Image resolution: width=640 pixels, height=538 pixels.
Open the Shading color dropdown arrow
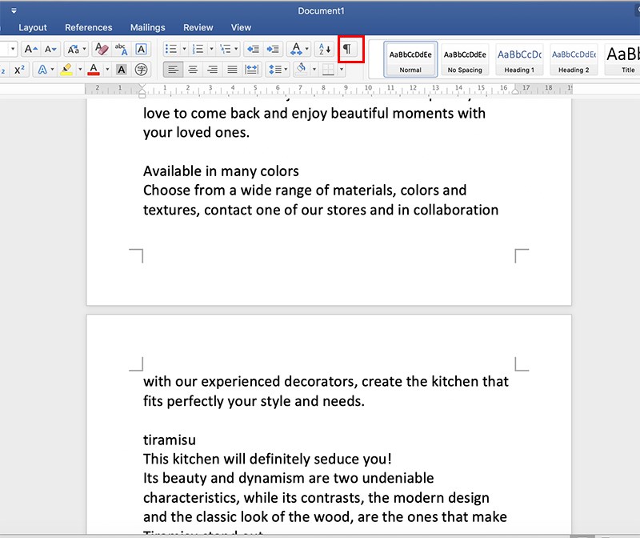(314, 70)
